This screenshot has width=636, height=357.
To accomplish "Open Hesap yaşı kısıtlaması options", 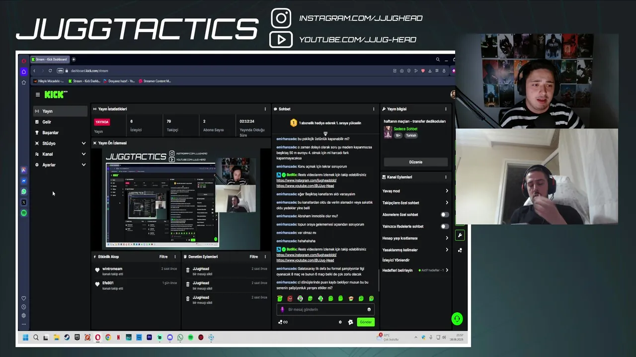I will pos(415,238).
